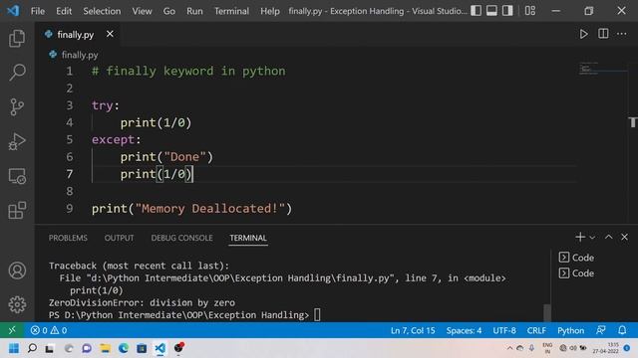Click the terminal scrollbar thumb
Viewport: 638px width, 358px height.
(x=547, y=312)
